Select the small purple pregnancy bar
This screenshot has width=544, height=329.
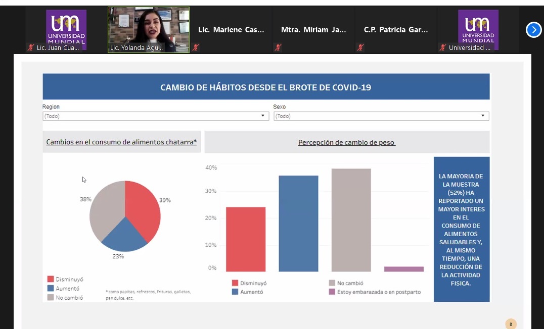(x=403, y=269)
